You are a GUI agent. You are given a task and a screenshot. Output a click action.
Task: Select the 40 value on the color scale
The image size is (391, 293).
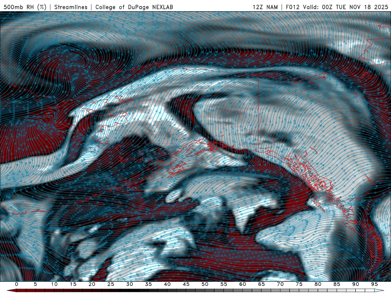click(167, 284)
